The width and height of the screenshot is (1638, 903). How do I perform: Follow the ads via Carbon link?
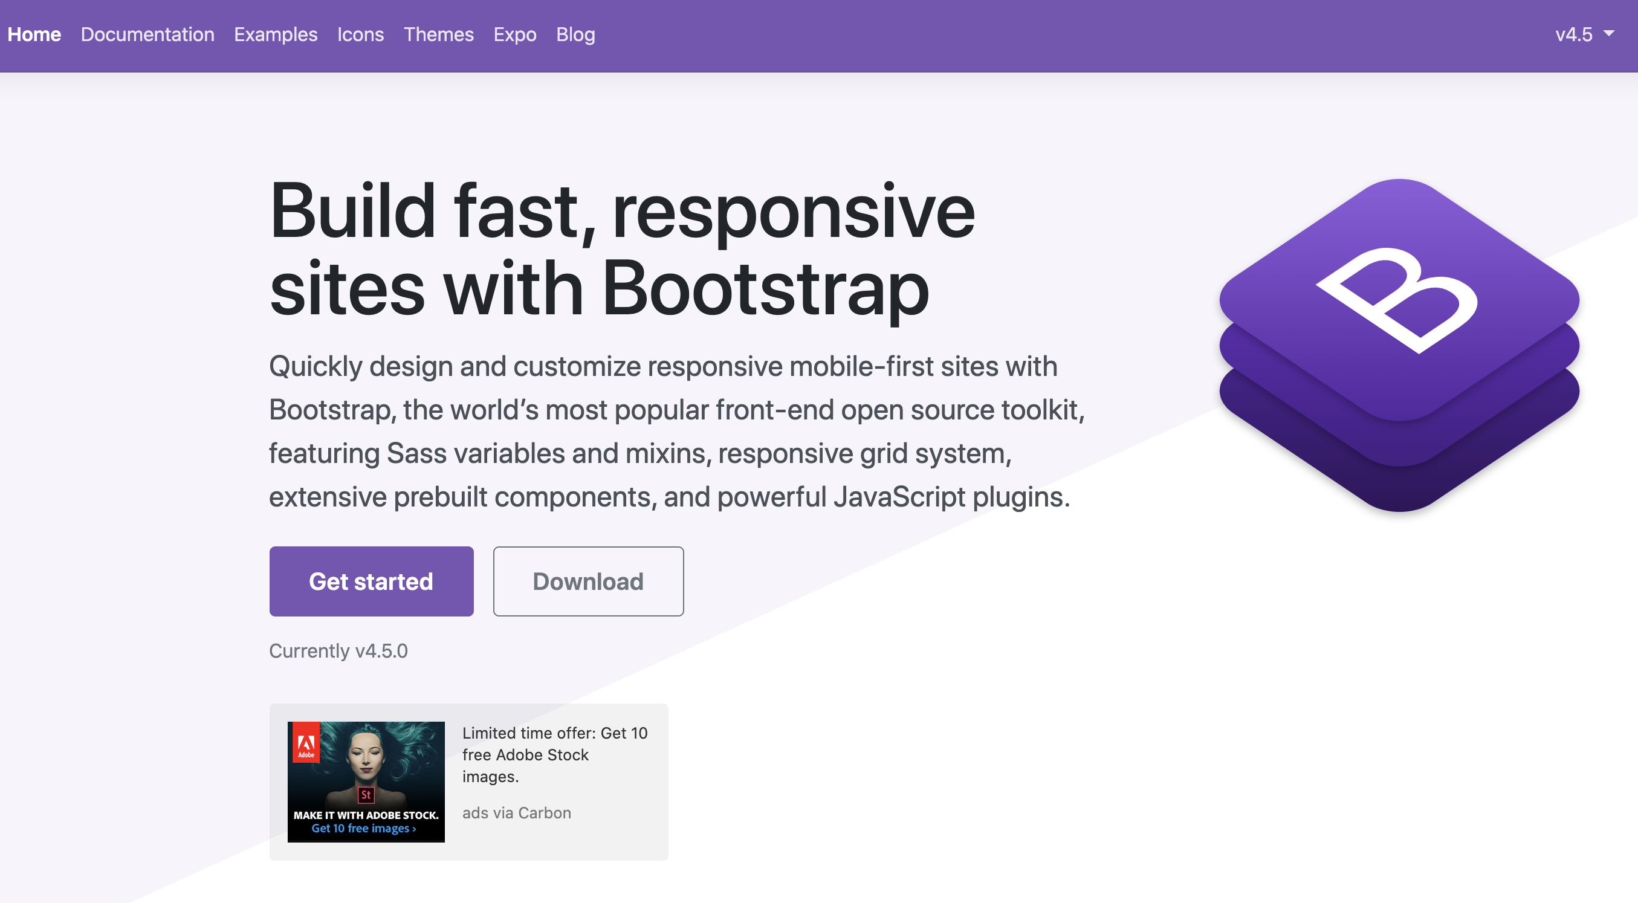tap(516, 813)
